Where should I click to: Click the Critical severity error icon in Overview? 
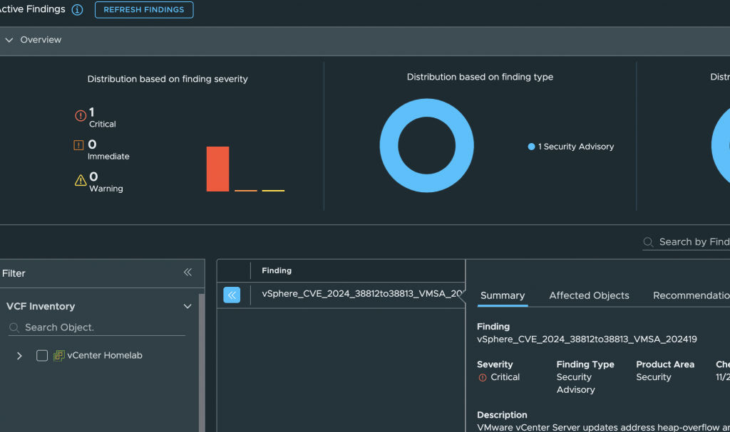[81, 115]
